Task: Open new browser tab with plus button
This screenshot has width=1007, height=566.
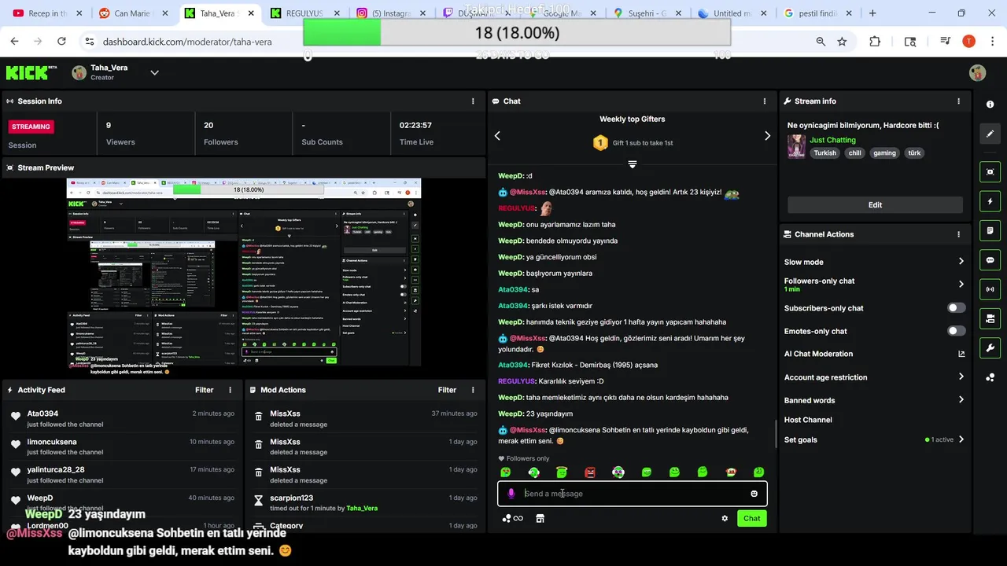Action: 872,13
